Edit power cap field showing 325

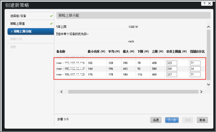[x=172, y=63]
